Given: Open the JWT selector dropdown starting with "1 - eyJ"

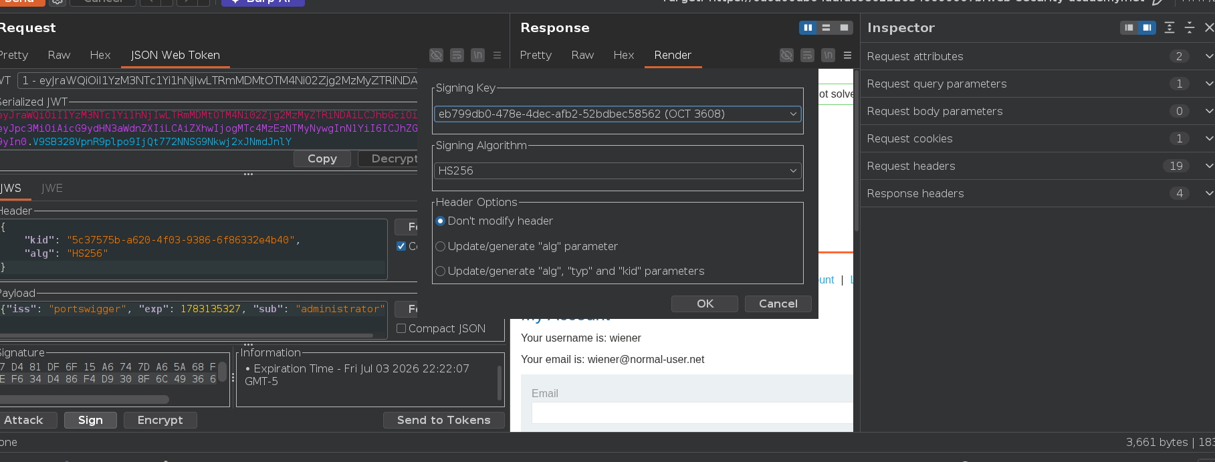Looking at the screenshot, I should [217, 80].
